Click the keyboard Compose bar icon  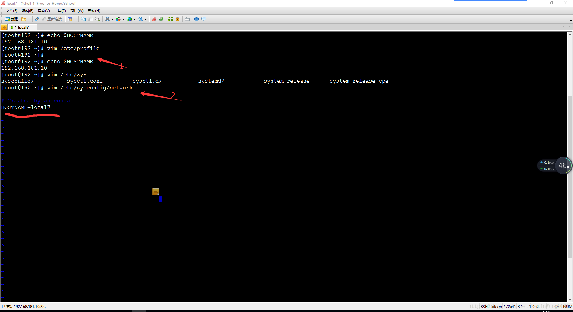coord(187,19)
